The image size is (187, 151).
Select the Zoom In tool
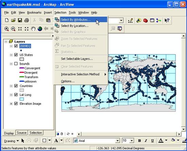click(6, 29)
